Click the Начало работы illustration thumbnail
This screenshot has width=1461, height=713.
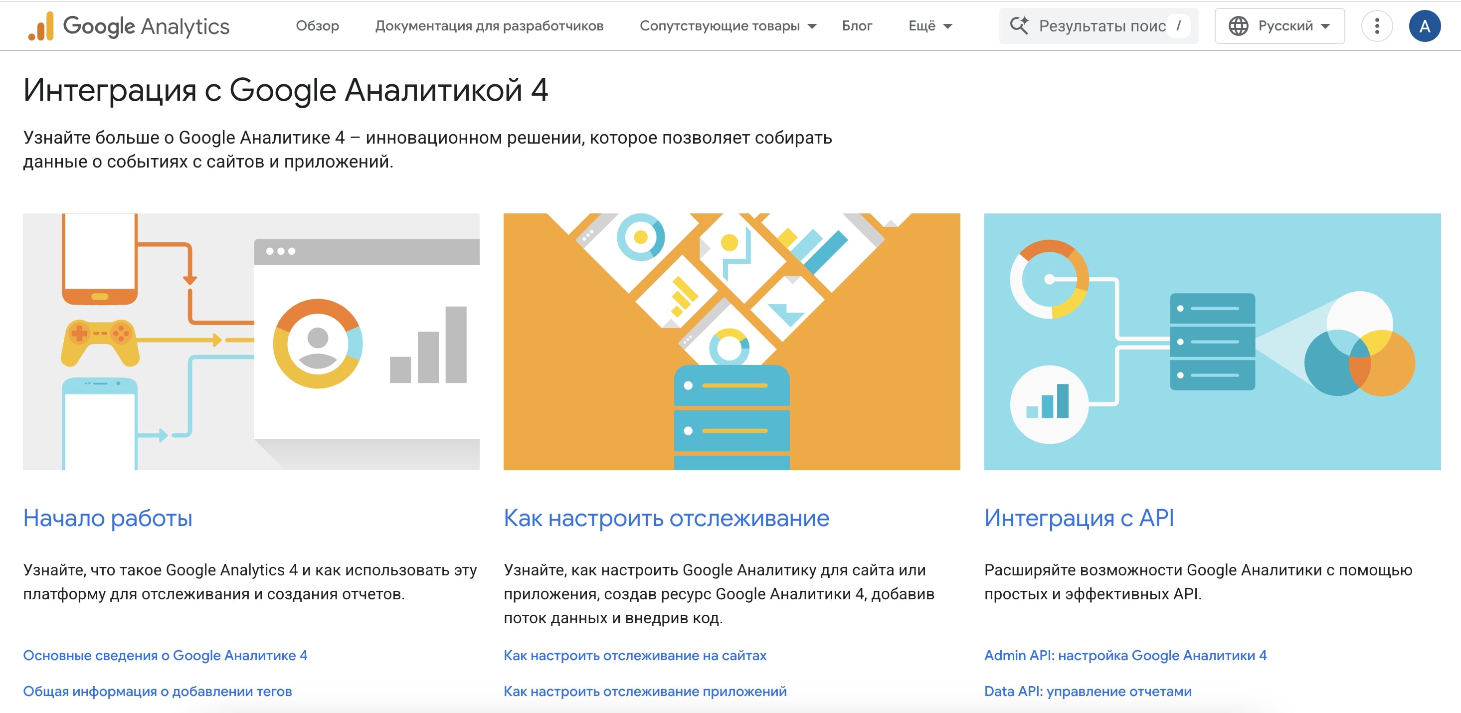[x=251, y=342]
